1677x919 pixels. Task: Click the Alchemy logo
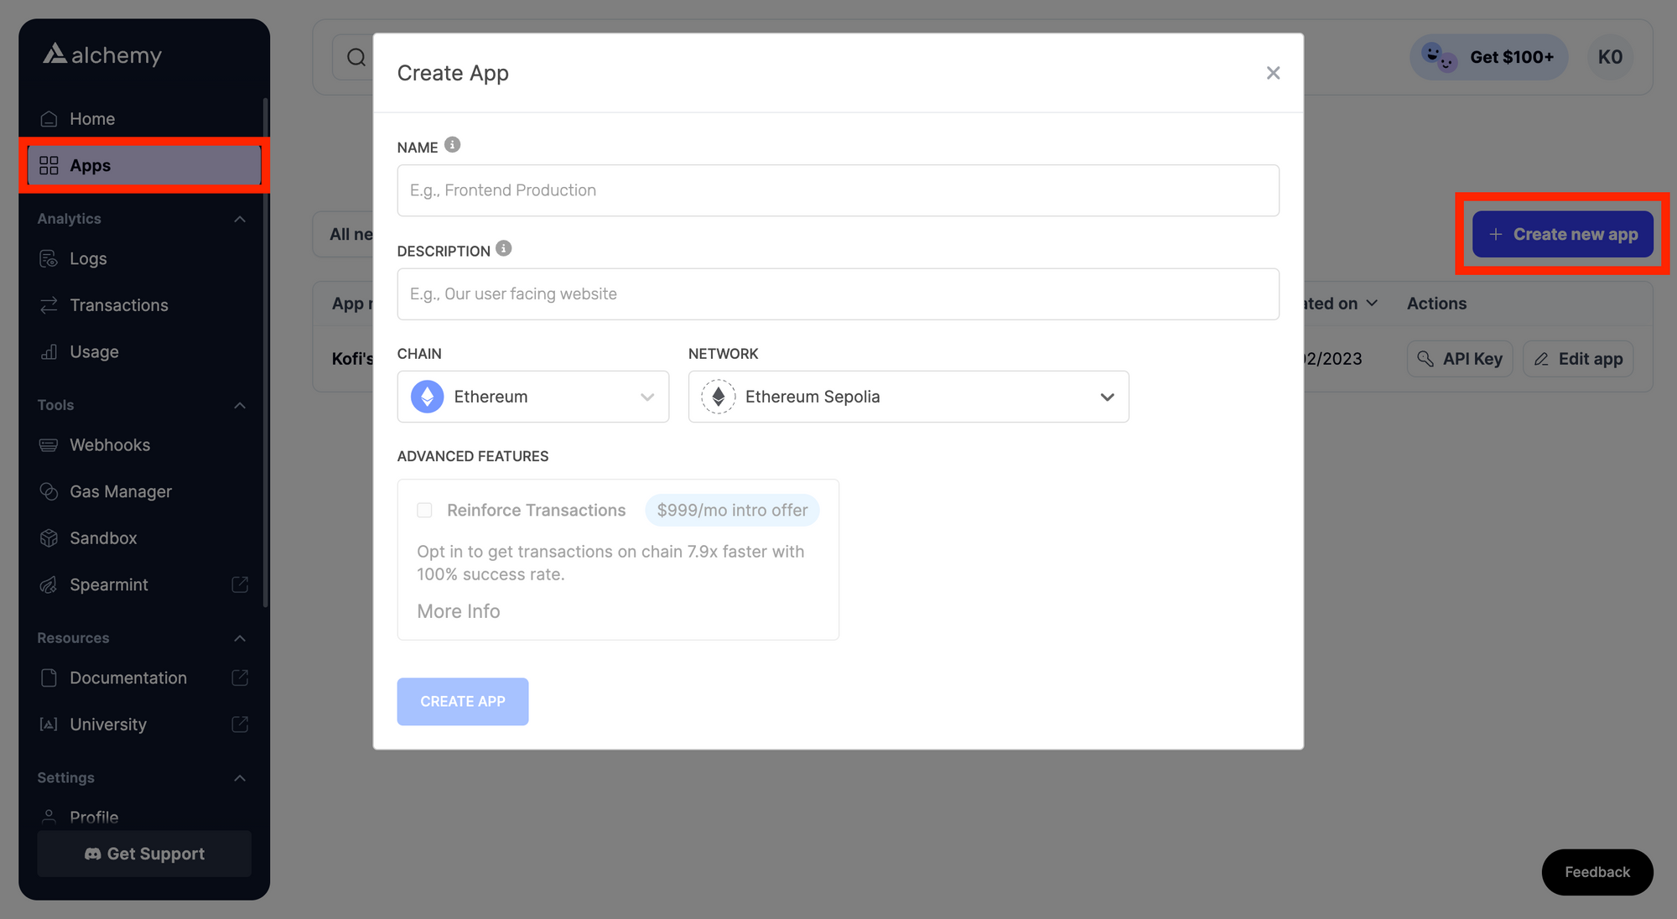(x=102, y=55)
